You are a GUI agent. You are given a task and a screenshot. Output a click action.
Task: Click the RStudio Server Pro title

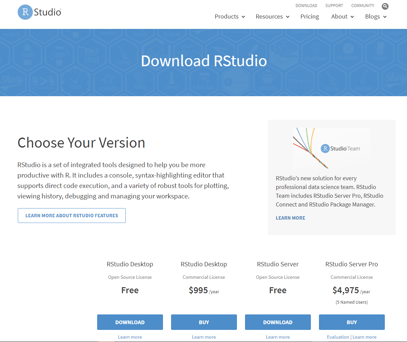tap(352, 264)
